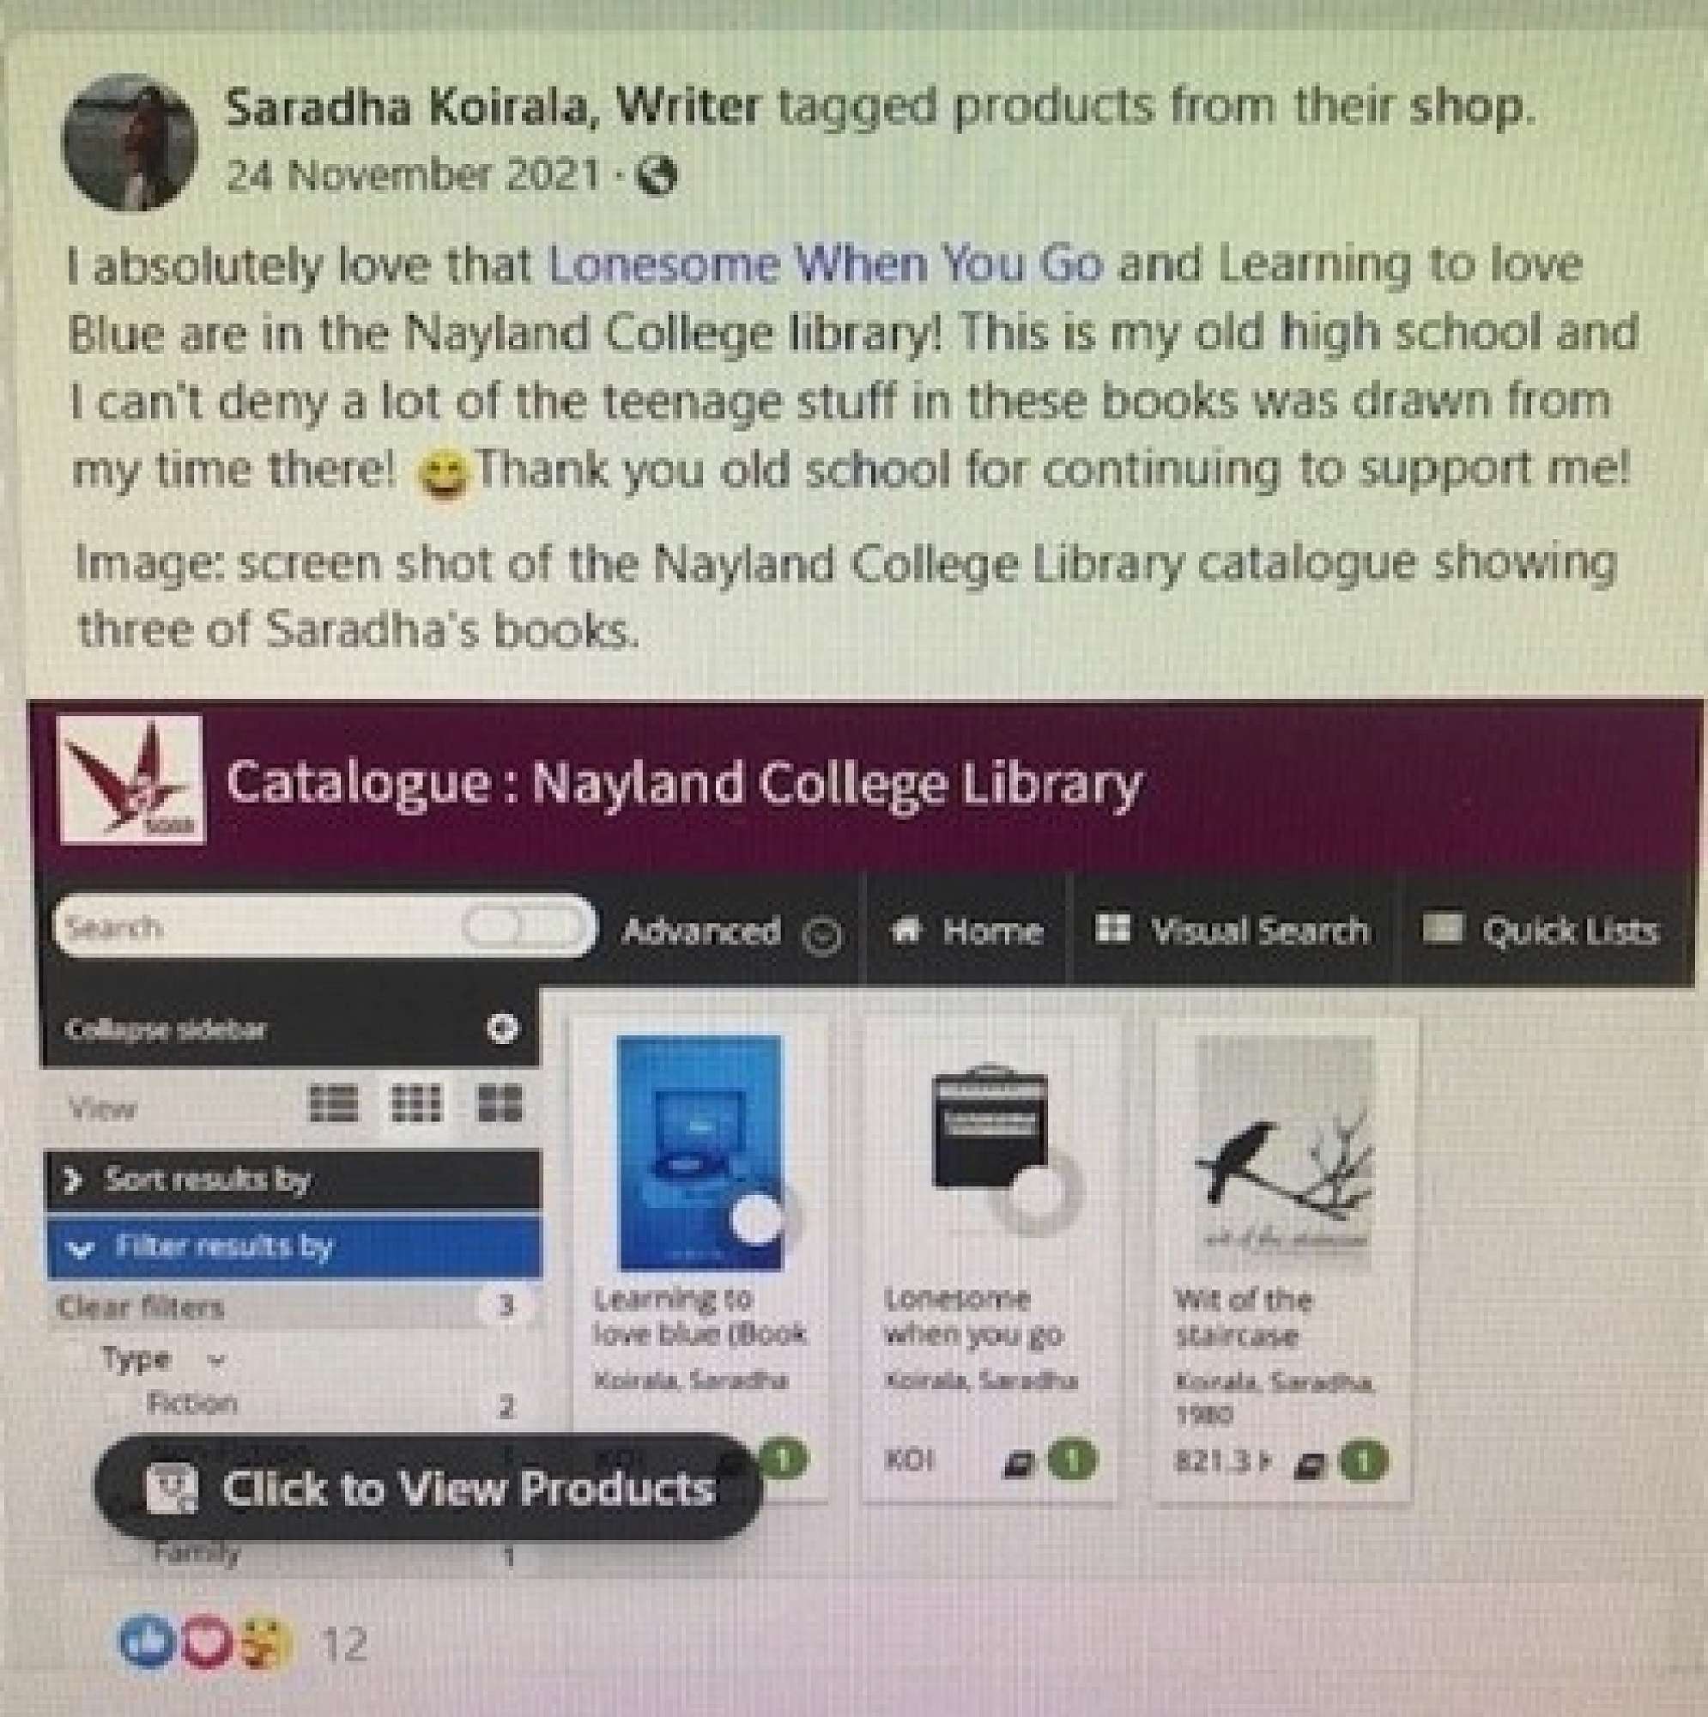Screen dimensions: 1708x1717
Task: Select the grid view icon
Action: 417,1105
